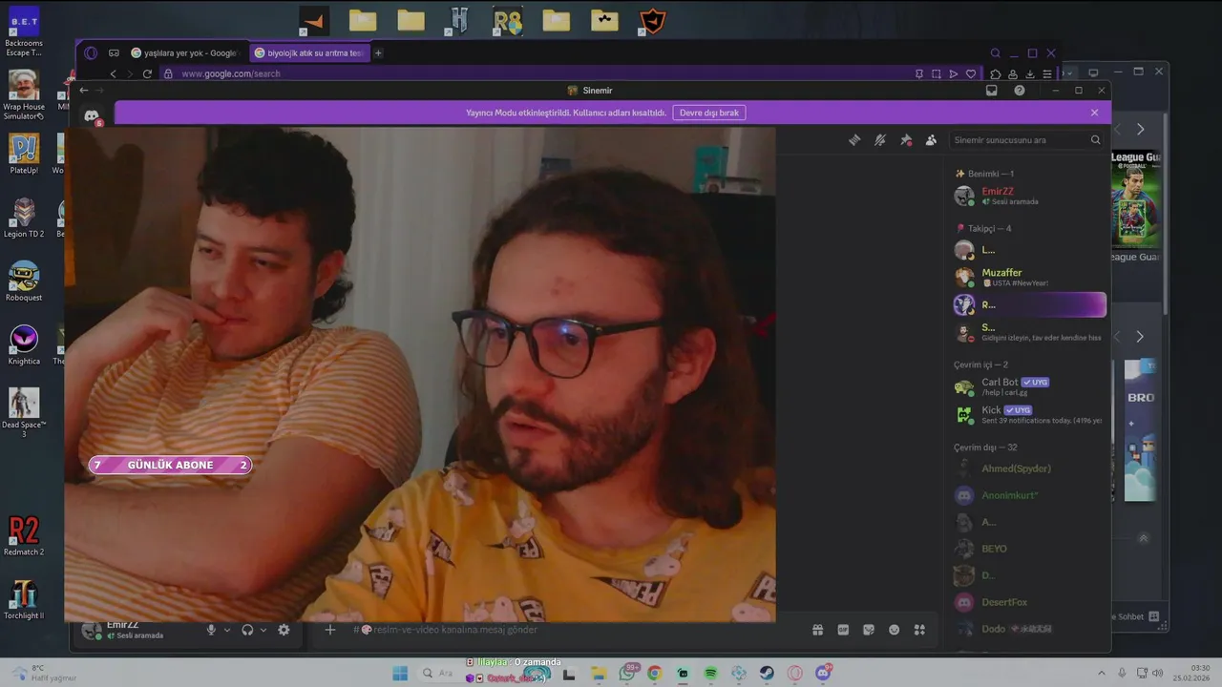Open Discord help question mark icon
Viewport: 1222px width, 687px height.
pos(1020,91)
